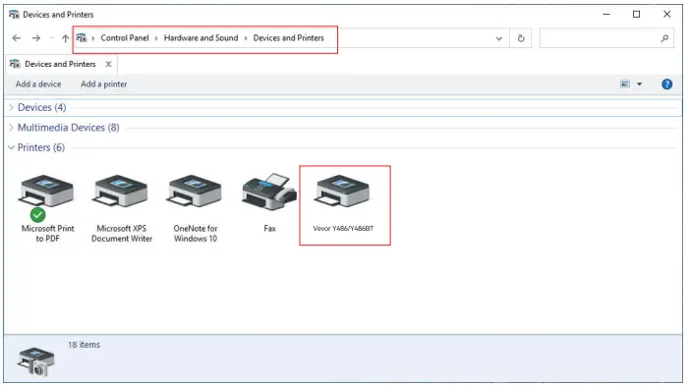Close the Devices and Printers tab
The height and width of the screenshot is (385, 689).
[x=108, y=64]
